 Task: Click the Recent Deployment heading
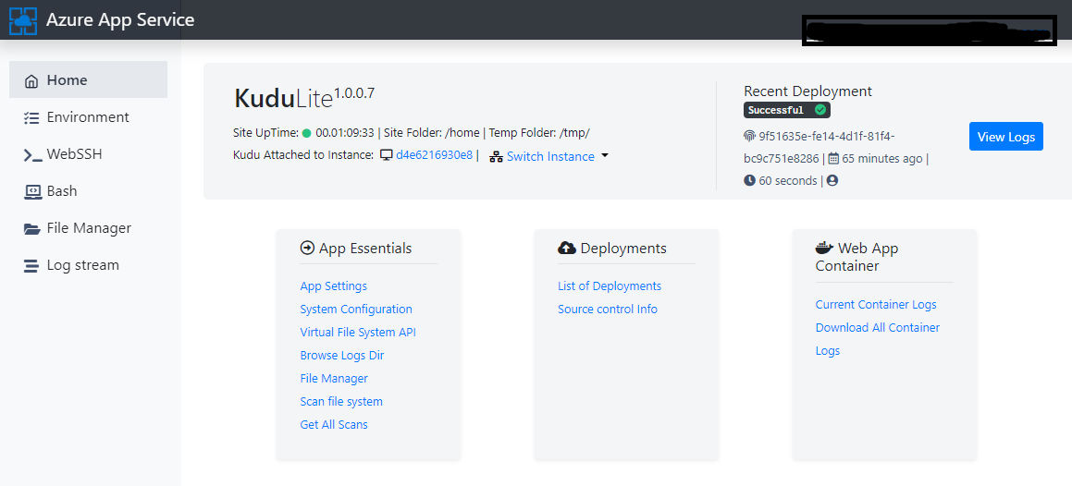[807, 91]
